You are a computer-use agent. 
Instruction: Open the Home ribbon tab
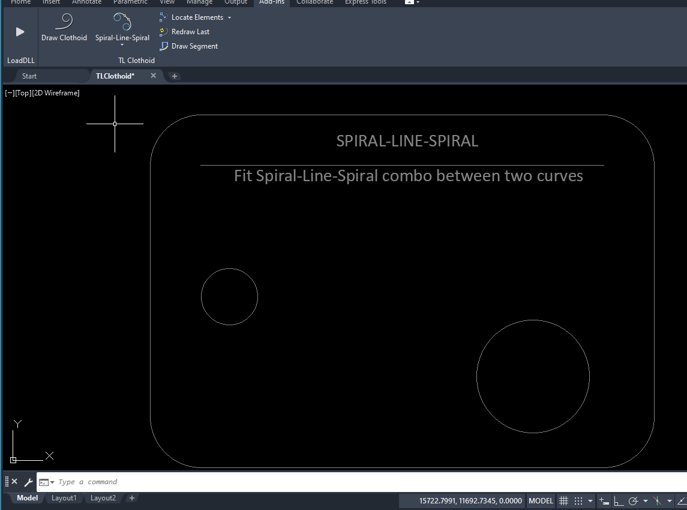(x=20, y=2)
